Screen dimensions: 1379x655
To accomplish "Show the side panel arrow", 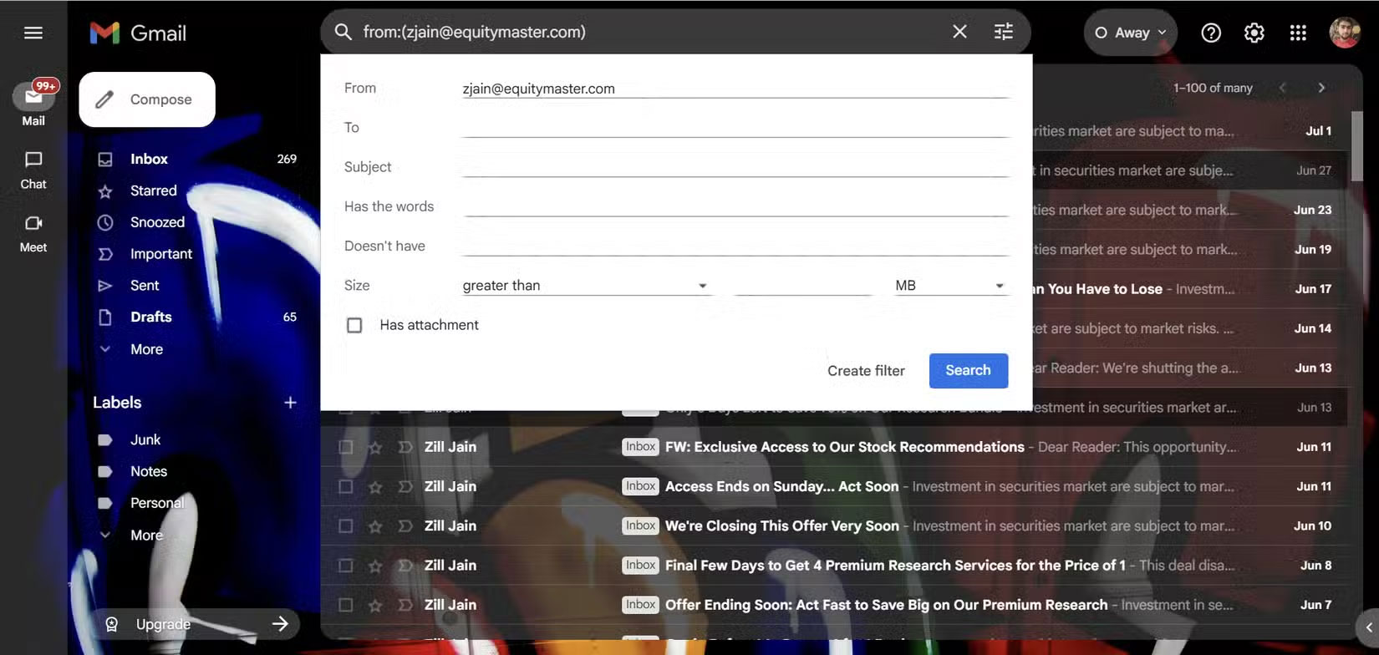I will pos(1368,627).
